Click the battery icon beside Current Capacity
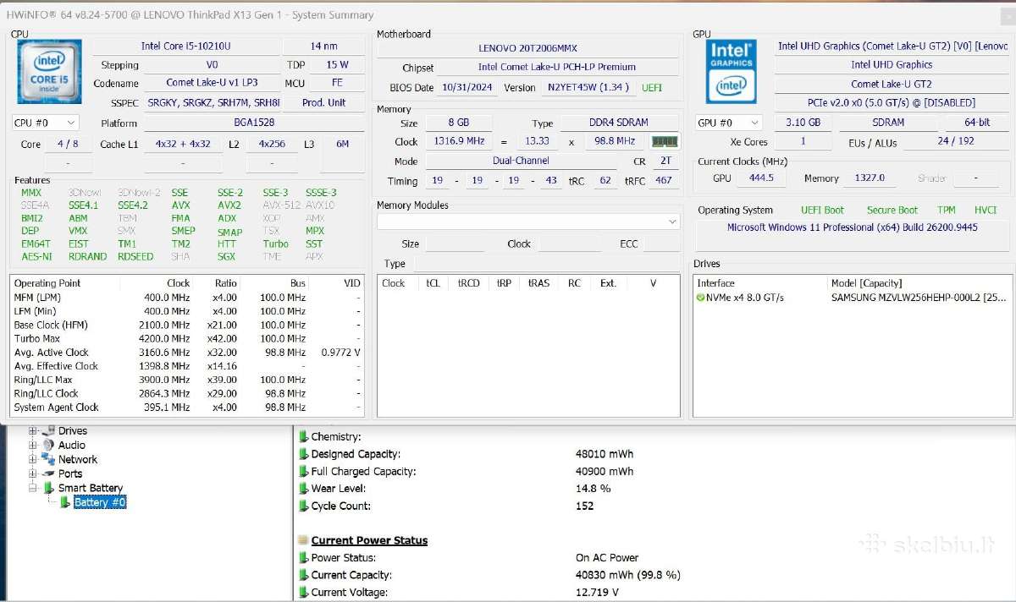The image size is (1016, 602). point(303,575)
